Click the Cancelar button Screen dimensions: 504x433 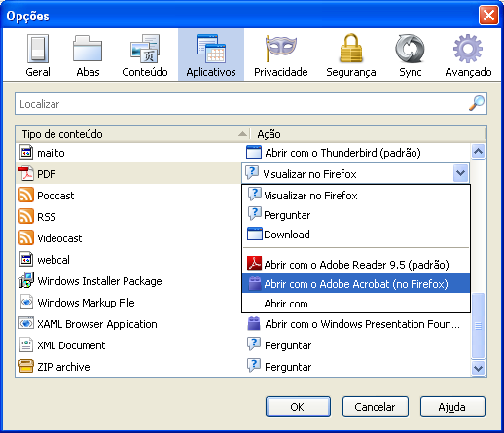pos(376,407)
